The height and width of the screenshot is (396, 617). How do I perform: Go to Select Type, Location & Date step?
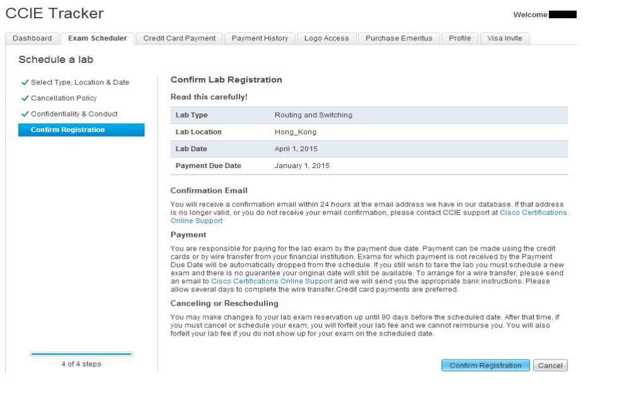tap(80, 82)
